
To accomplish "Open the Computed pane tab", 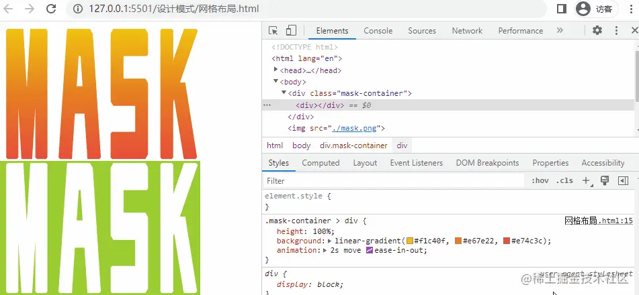I will pos(321,163).
